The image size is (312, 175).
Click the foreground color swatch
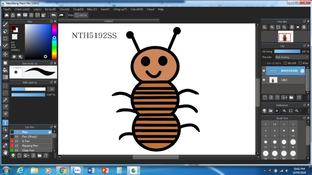point(13,28)
